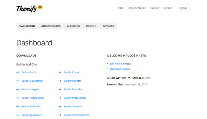Screen dimensions: 207x119
Task: Click arrow icon beside Builder Image Pro
Action: coord(17,89)
